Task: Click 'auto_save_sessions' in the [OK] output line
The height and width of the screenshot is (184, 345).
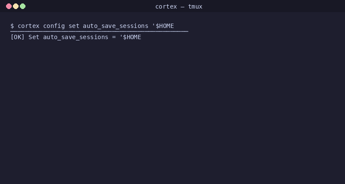Action: pyautogui.click(x=76, y=37)
